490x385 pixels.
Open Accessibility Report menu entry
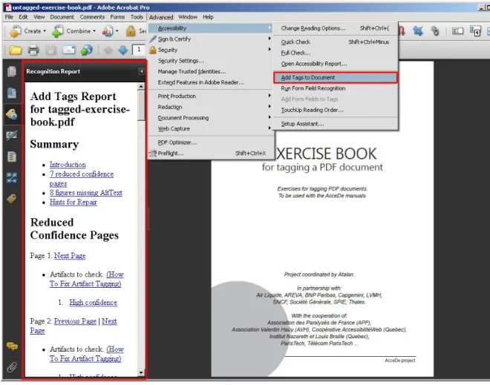pos(336,64)
